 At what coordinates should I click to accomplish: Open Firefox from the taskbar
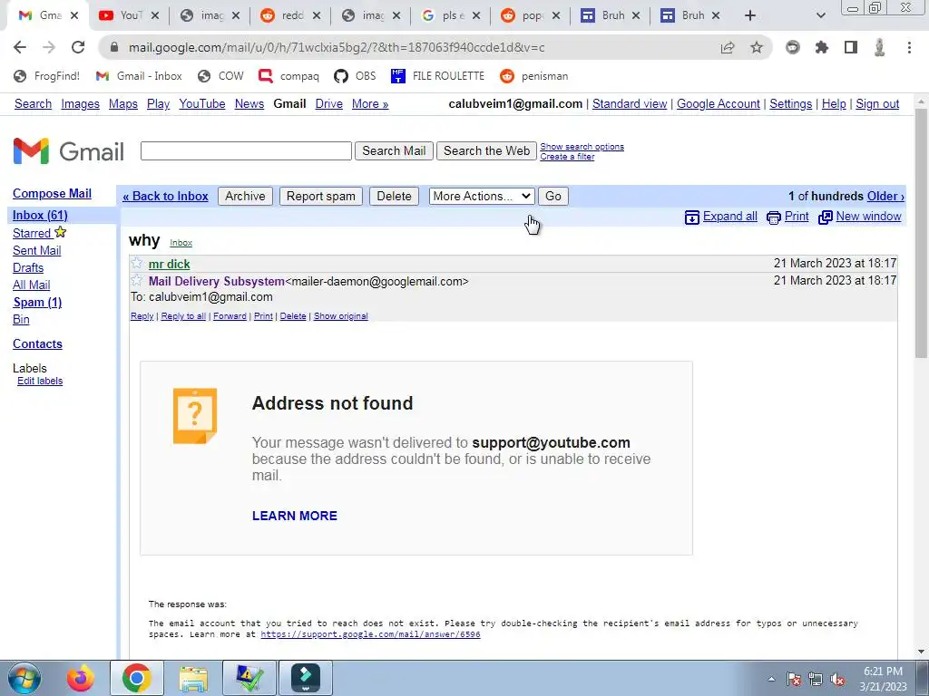coord(81,678)
